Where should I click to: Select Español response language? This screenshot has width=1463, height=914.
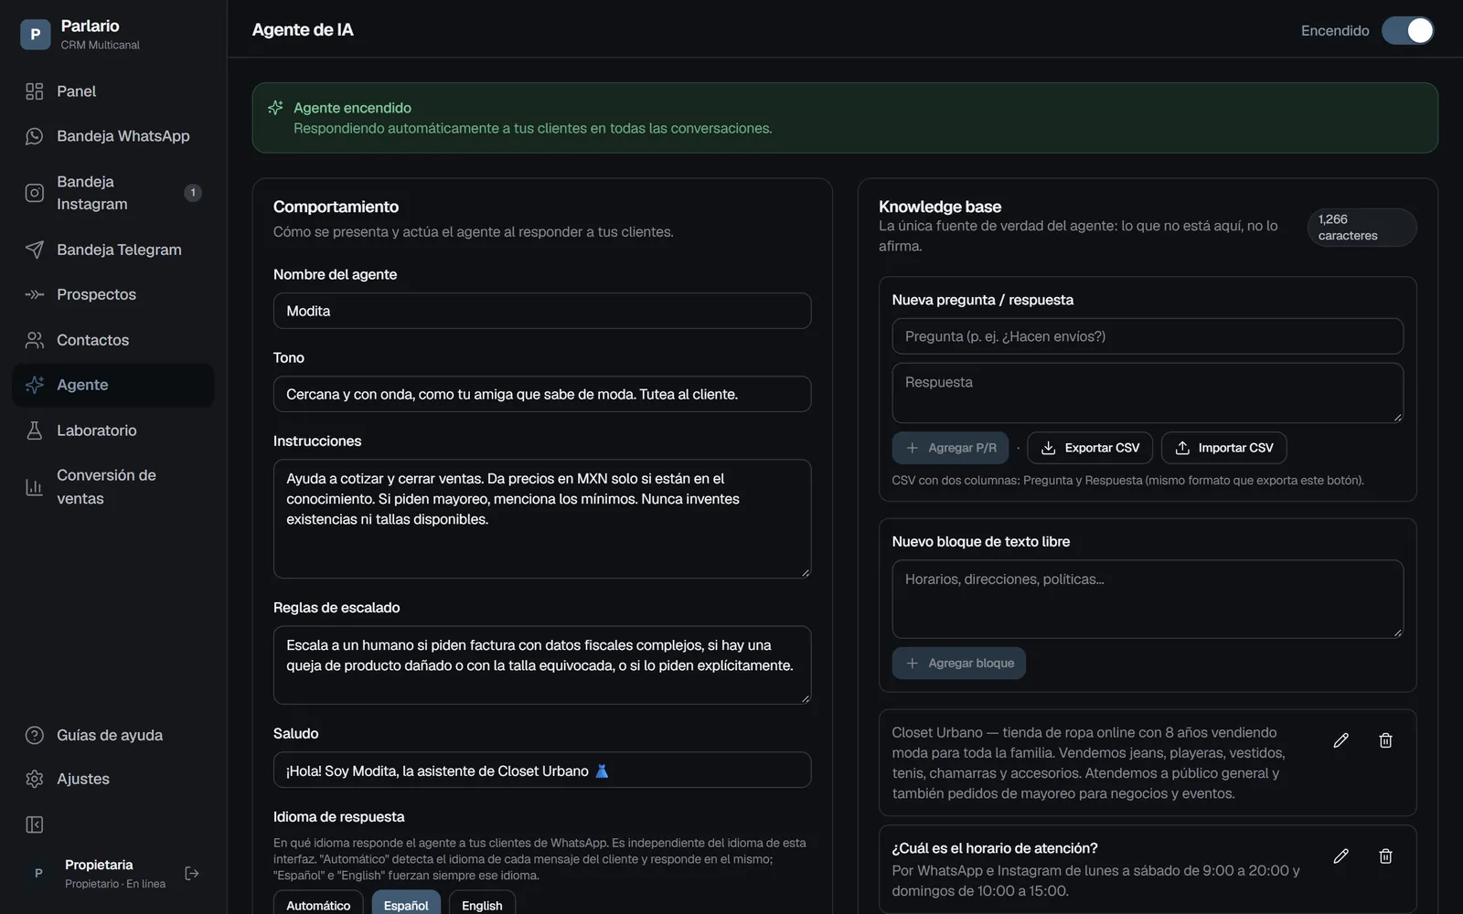pyautogui.click(x=406, y=902)
